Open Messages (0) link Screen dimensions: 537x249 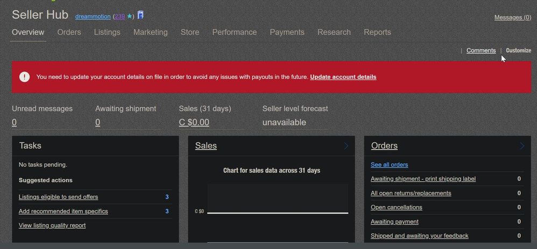click(x=513, y=17)
